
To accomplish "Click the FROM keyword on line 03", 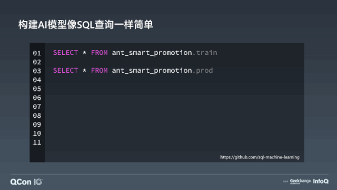I will (x=99, y=70).
